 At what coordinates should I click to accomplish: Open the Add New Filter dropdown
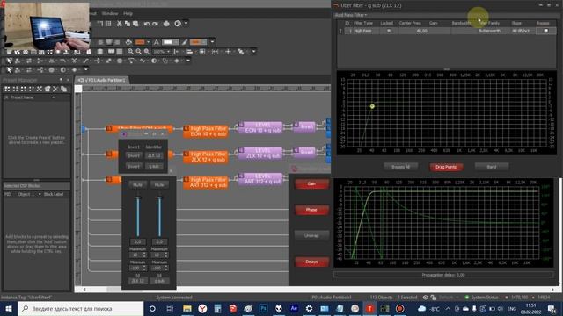351,15
